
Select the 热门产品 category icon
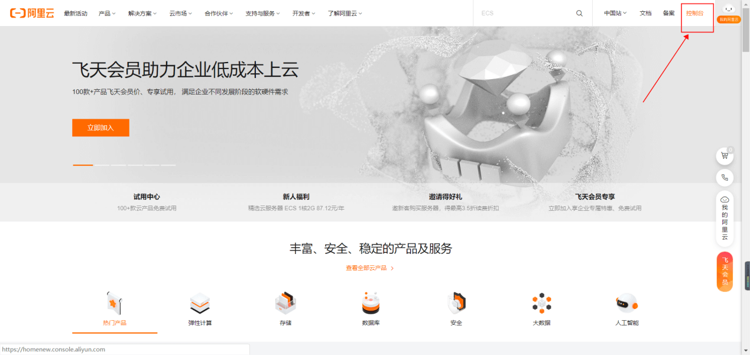tap(114, 303)
